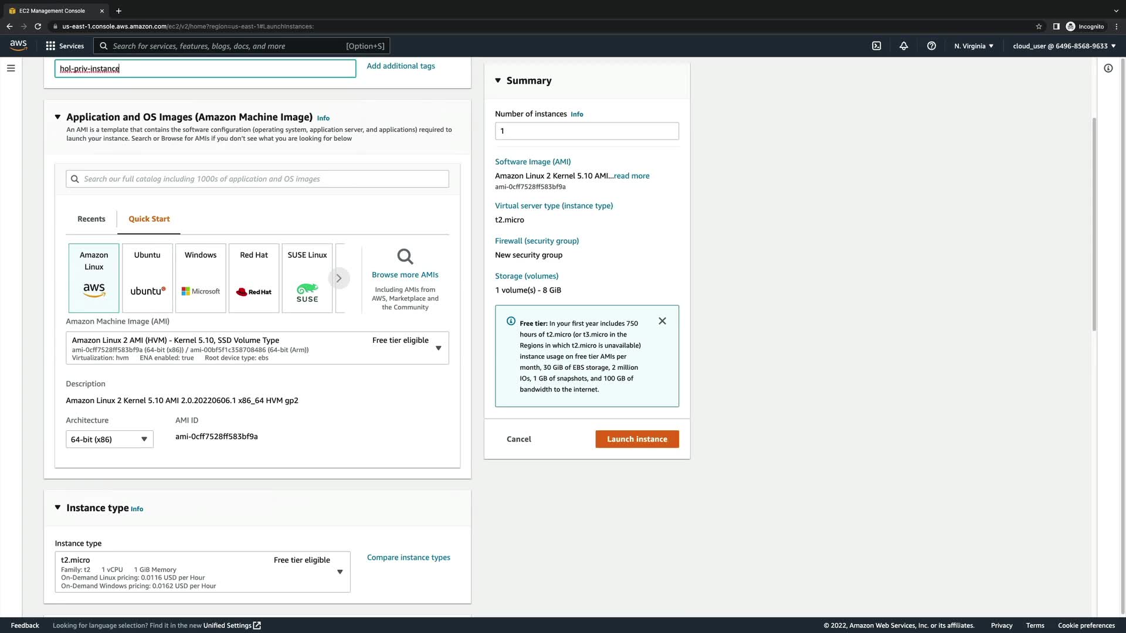The height and width of the screenshot is (633, 1126).
Task: Click the AWS logo home icon
Action: click(18, 45)
